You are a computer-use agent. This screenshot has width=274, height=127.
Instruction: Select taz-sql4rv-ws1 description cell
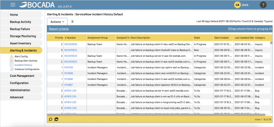(161, 67)
